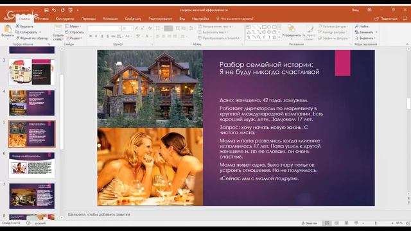The height and width of the screenshot is (231, 411).
Task: Toggle Заметки notes button in status bar
Action: click(x=310, y=223)
